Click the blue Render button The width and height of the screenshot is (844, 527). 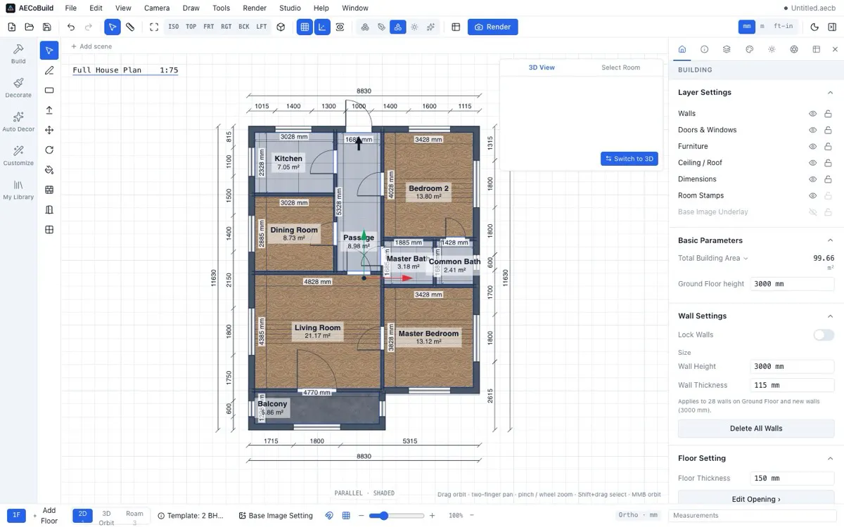coord(492,27)
